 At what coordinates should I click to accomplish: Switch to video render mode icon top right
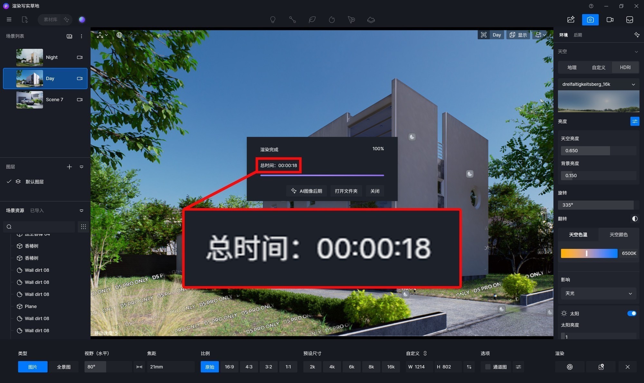tap(610, 20)
